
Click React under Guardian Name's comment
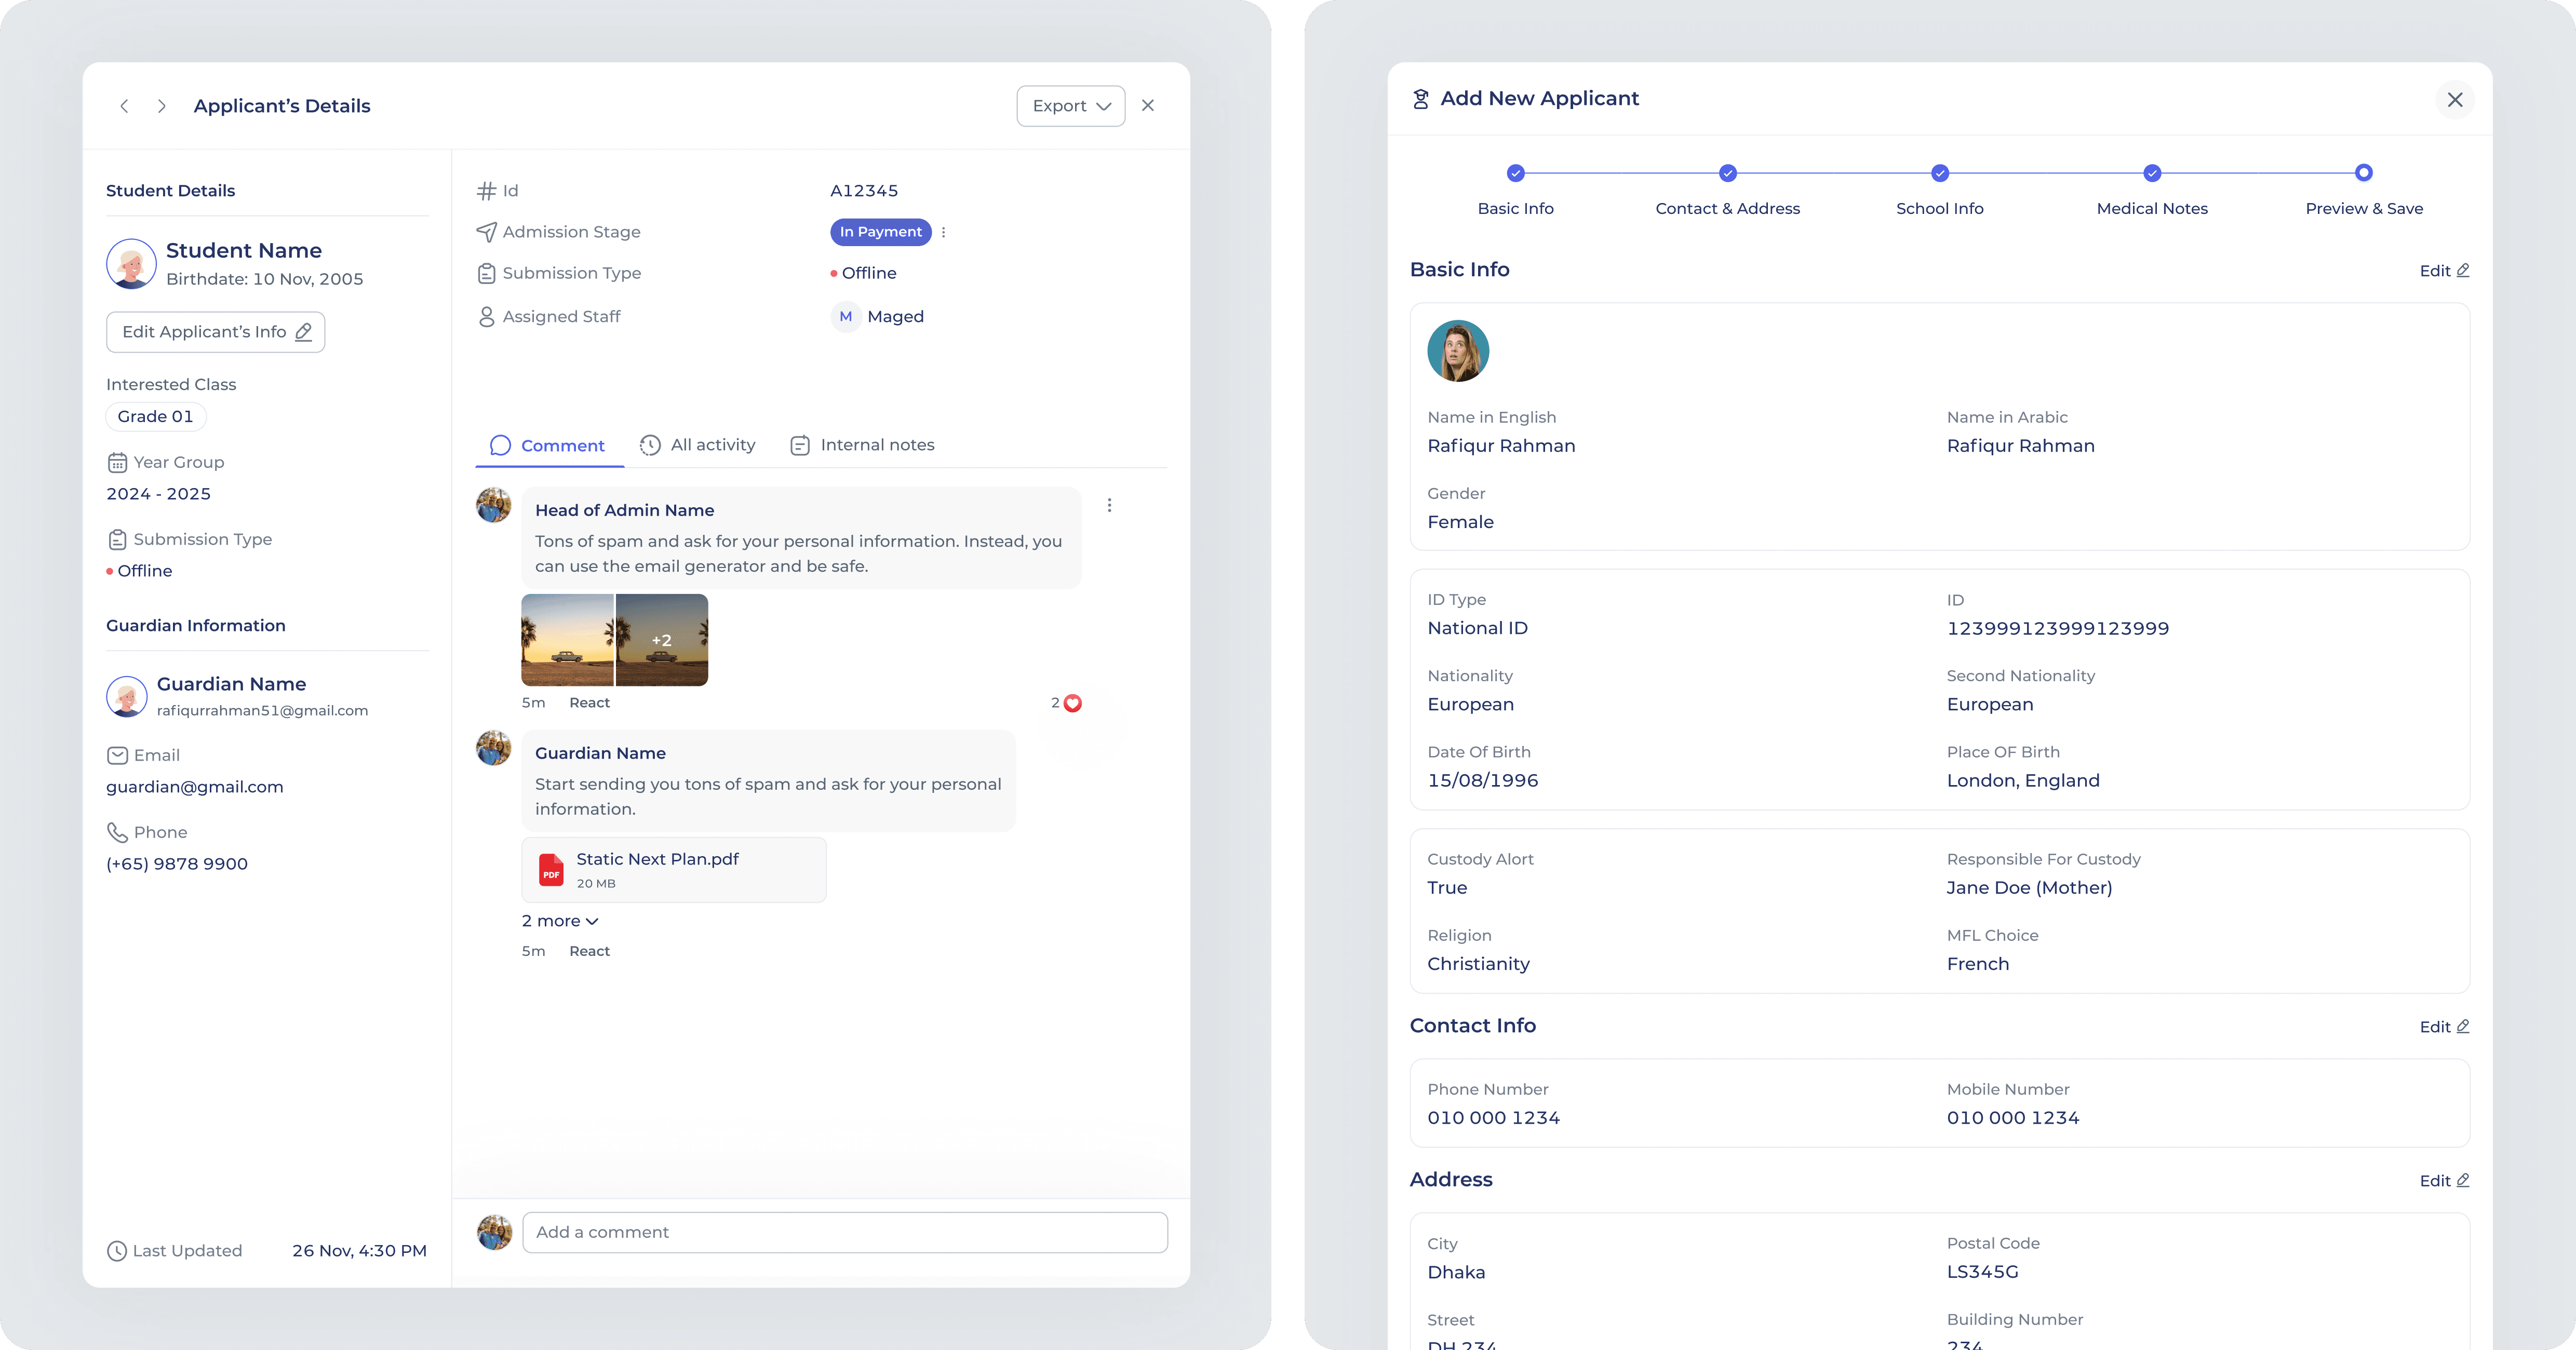coord(589,951)
